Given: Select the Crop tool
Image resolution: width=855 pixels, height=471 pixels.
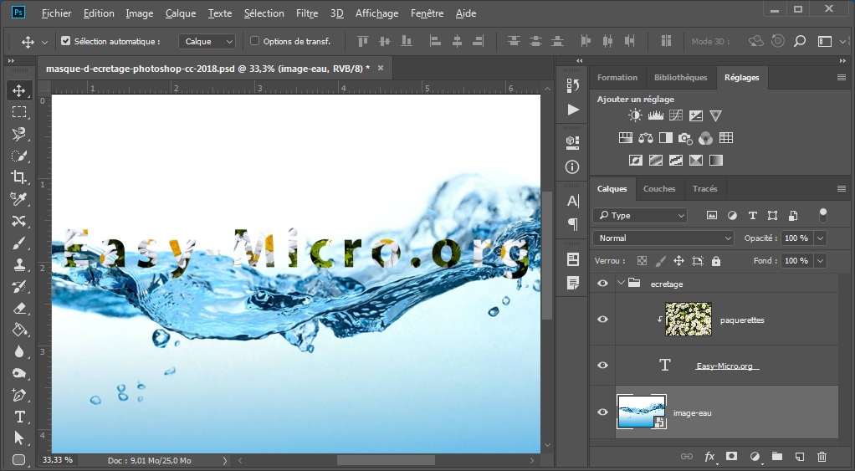Looking at the screenshot, I should (19, 177).
